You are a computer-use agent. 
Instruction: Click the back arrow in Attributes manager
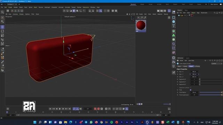(x=205, y=60)
